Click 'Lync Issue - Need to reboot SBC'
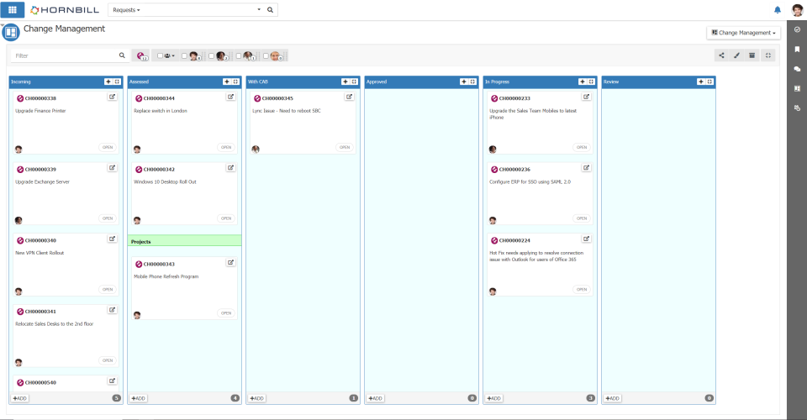 286,111
